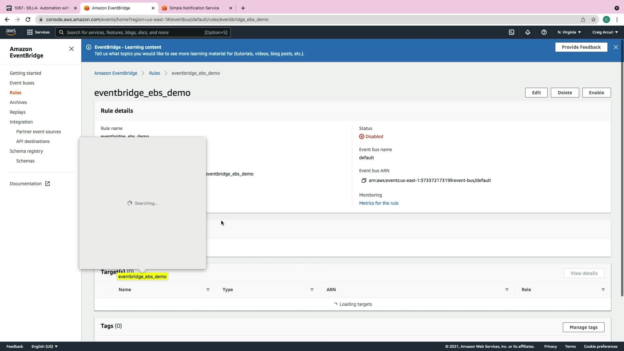The width and height of the screenshot is (624, 351).
Task: Click the AWS logo home icon
Action: pyautogui.click(x=11, y=32)
